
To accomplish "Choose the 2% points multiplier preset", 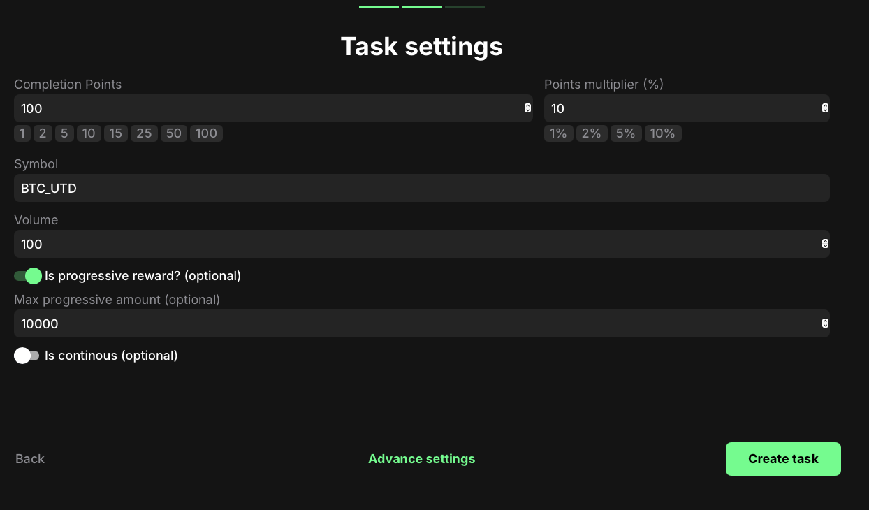I will pos(592,133).
